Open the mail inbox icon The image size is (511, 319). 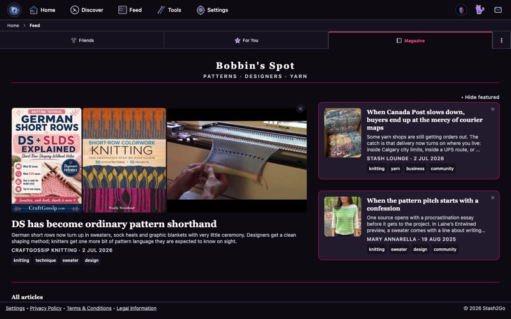tap(498, 10)
